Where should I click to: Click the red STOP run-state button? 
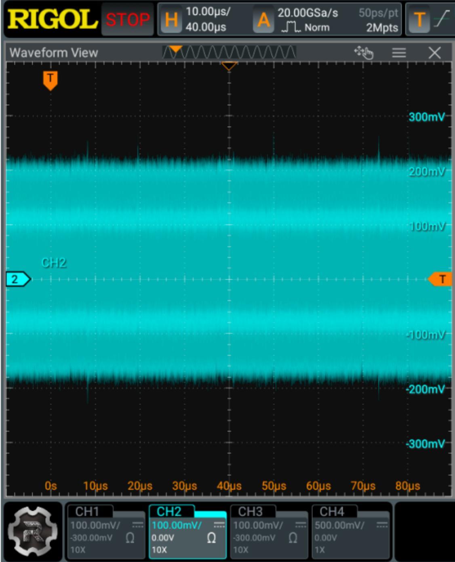(x=128, y=19)
